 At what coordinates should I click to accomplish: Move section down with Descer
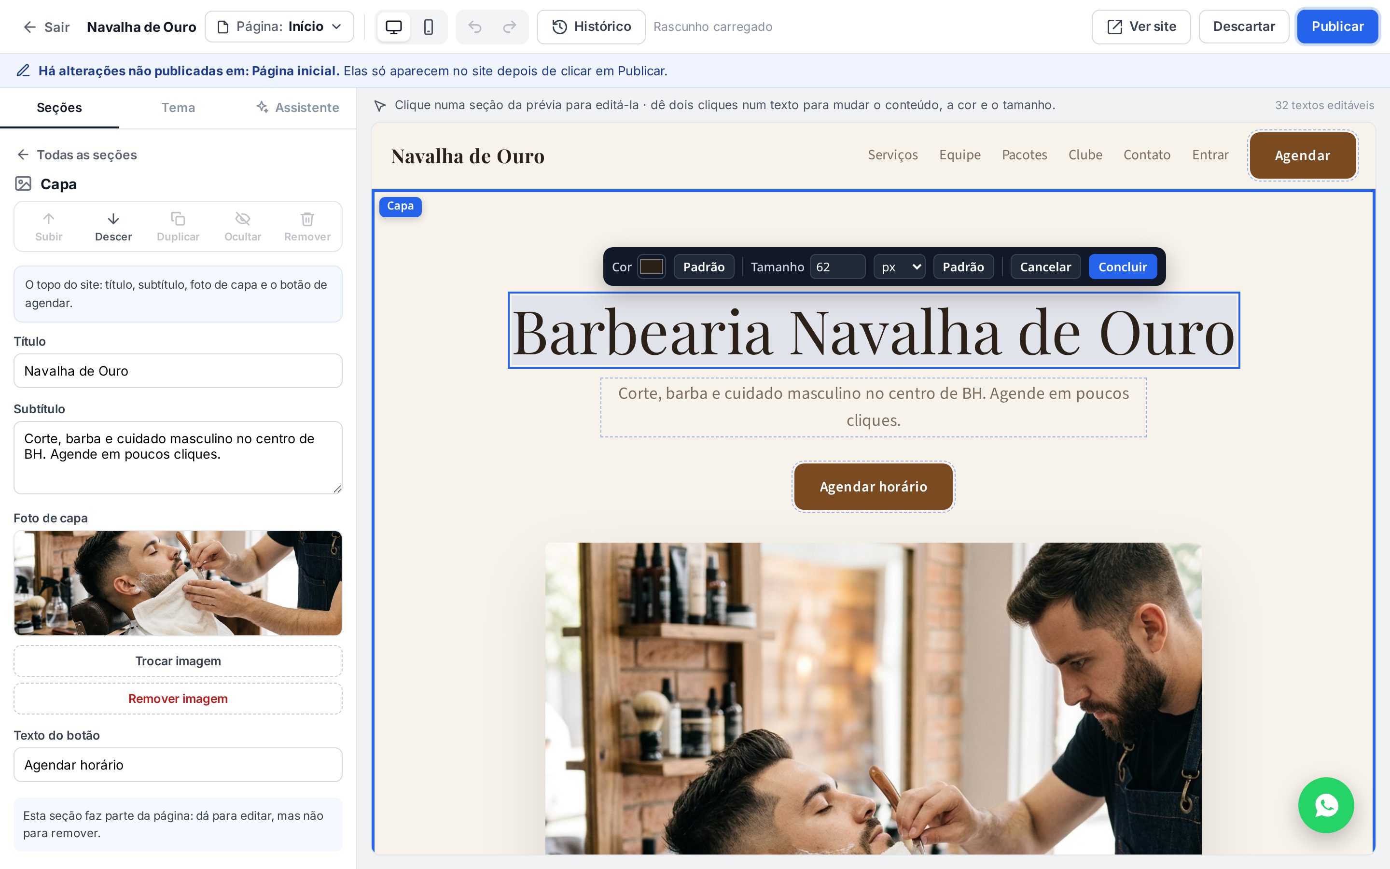click(x=113, y=226)
